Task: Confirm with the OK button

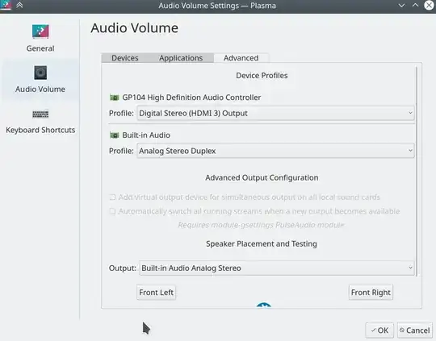Action: point(379,331)
